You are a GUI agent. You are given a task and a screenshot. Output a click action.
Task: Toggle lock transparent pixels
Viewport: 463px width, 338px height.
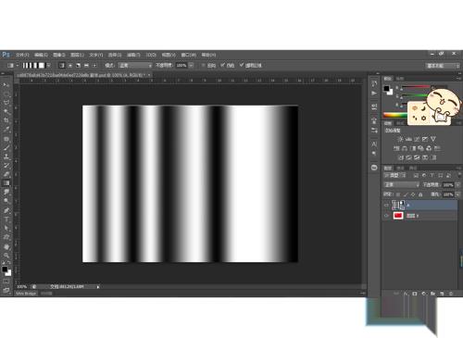click(398, 194)
